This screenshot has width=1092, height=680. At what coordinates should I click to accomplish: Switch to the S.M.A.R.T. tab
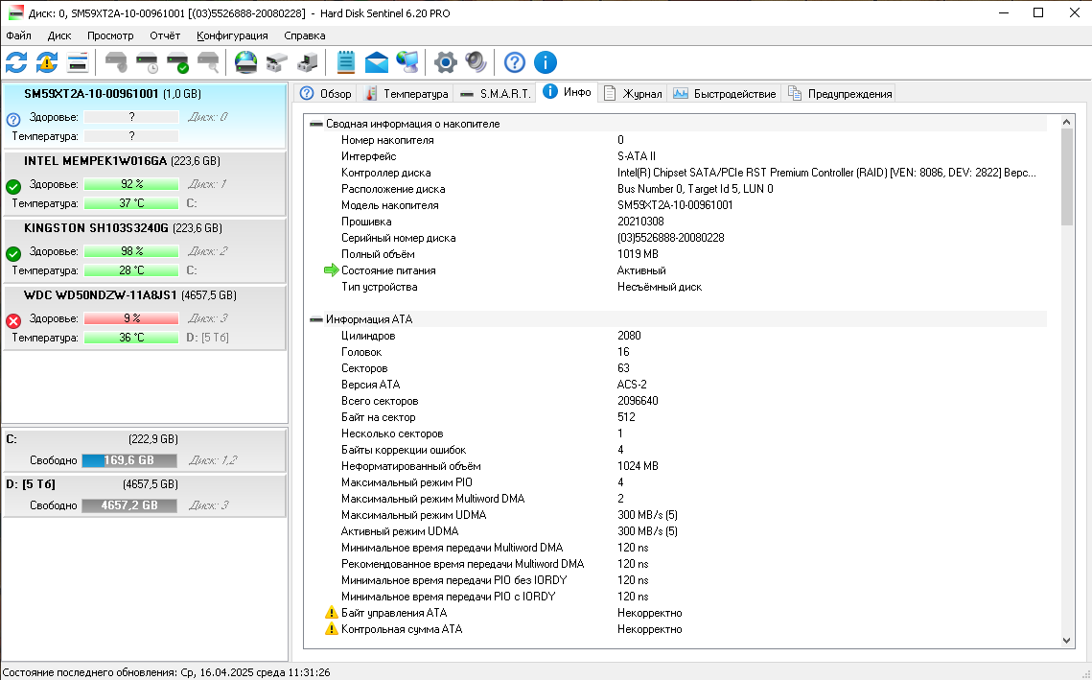coord(495,93)
